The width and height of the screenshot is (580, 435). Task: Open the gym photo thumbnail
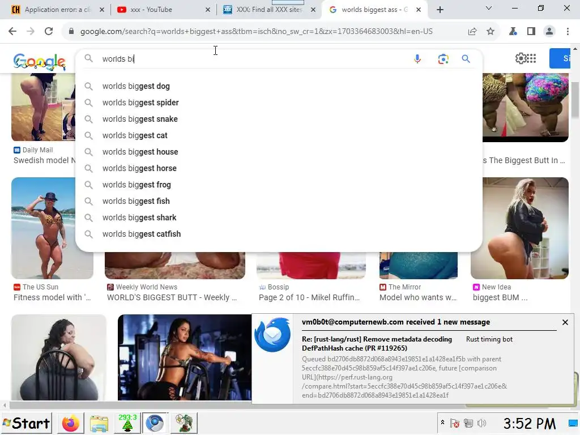click(x=185, y=357)
